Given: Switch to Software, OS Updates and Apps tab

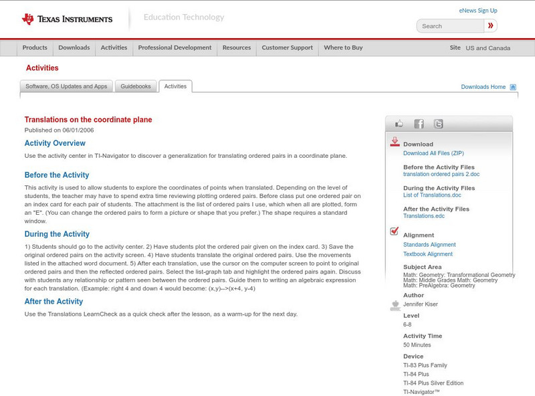Looking at the screenshot, I should coord(66,86).
